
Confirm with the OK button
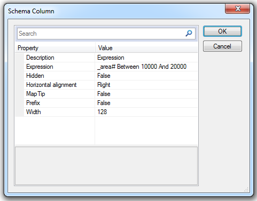tap(222, 31)
